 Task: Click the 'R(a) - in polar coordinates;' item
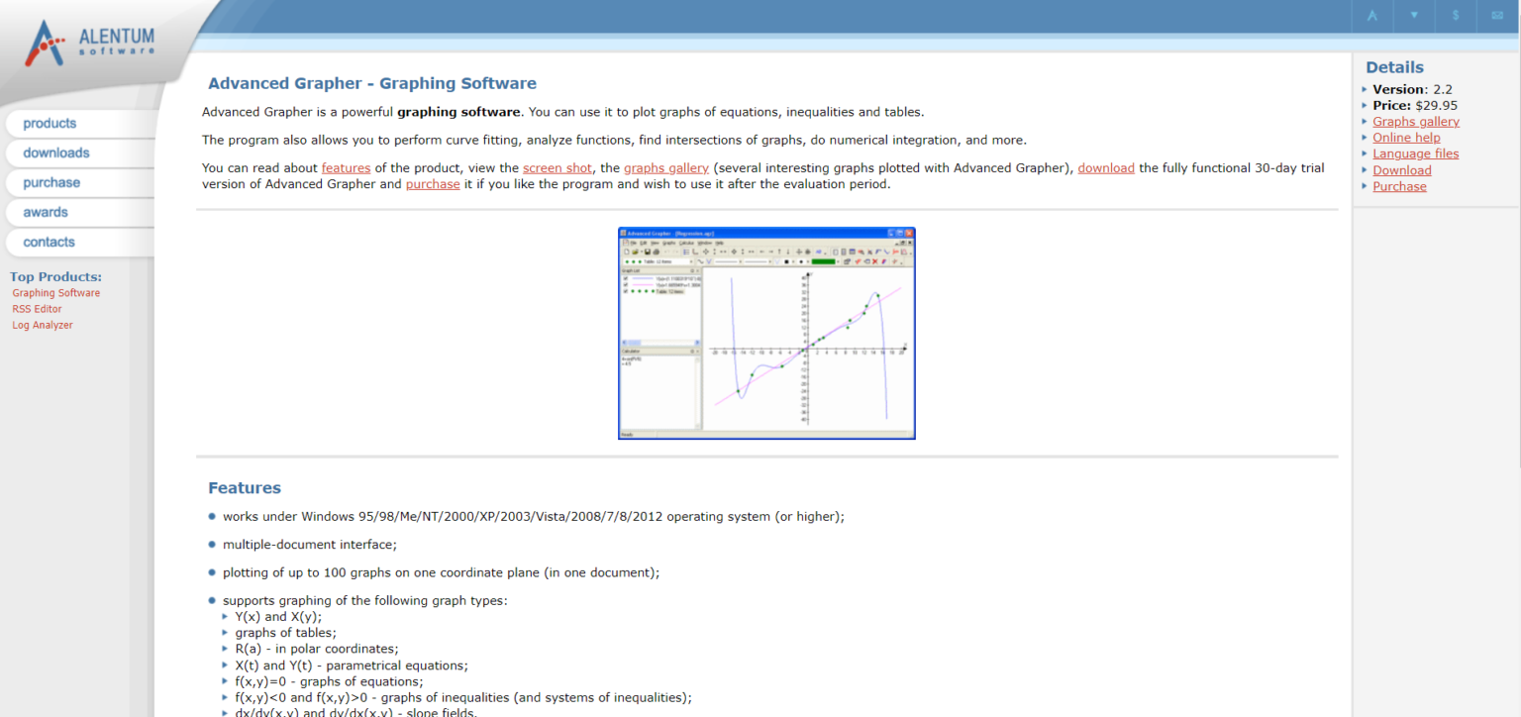pos(317,649)
